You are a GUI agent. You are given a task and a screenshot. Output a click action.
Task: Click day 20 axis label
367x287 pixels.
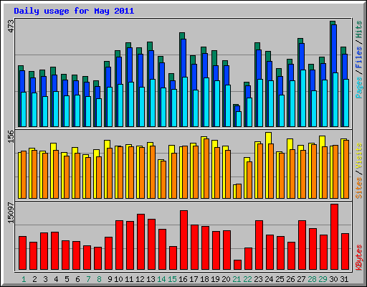(226, 279)
